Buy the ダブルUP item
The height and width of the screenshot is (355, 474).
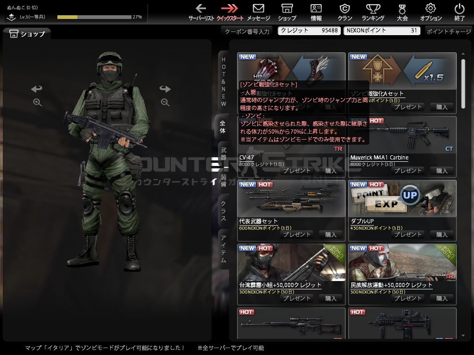click(x=442, y=234)
